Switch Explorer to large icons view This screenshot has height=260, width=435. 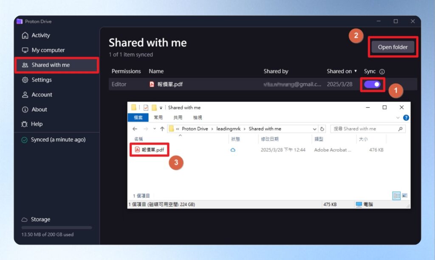point(405,196)
